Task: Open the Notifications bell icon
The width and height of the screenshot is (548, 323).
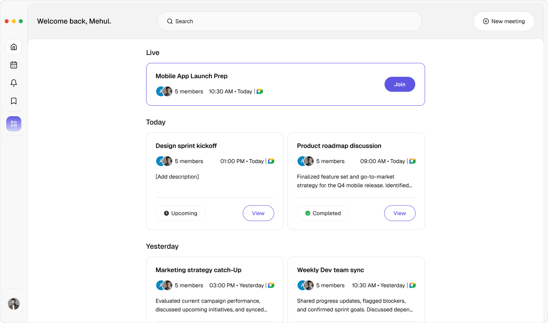Action: coord(14,83)
